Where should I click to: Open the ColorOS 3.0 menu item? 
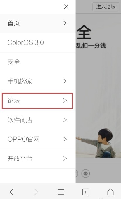tap(38, 43)
